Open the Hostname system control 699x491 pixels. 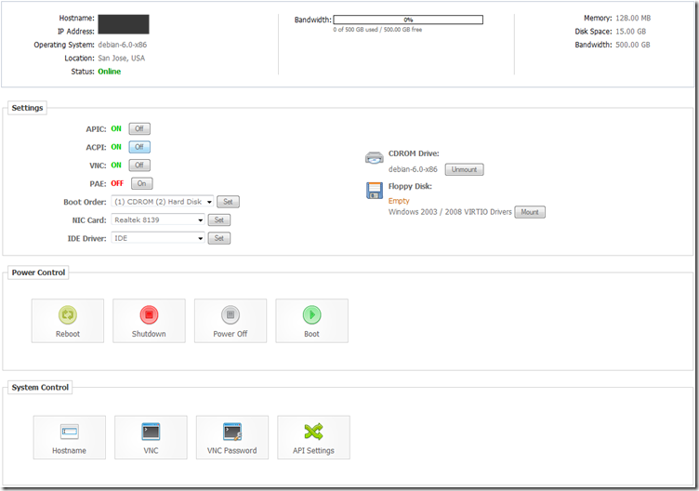click(x=70, y=437)
